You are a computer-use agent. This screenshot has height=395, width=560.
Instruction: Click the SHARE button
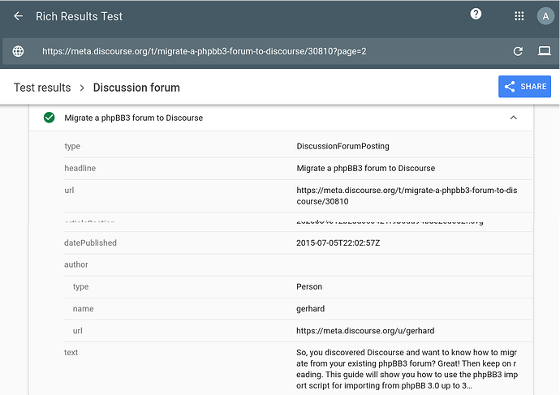pos(524,86)
